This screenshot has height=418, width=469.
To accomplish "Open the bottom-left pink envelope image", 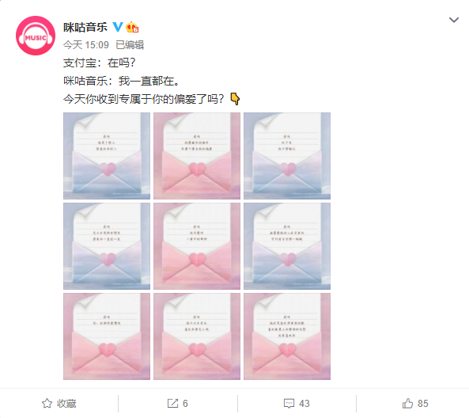I will pyautogui.click(x=107, y=336).
